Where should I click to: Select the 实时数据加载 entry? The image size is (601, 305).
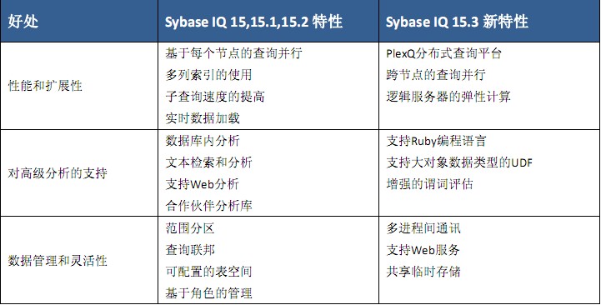click(203, 118)
